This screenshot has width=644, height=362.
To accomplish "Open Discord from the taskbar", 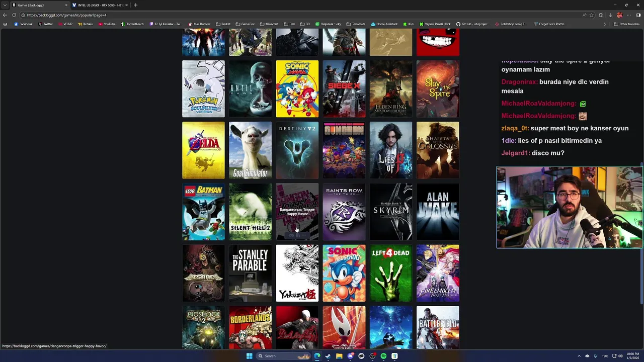I will [x=350, y=356].
